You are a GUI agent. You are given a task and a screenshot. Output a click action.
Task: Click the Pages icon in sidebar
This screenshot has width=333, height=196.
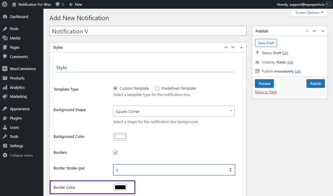[5, 47]
